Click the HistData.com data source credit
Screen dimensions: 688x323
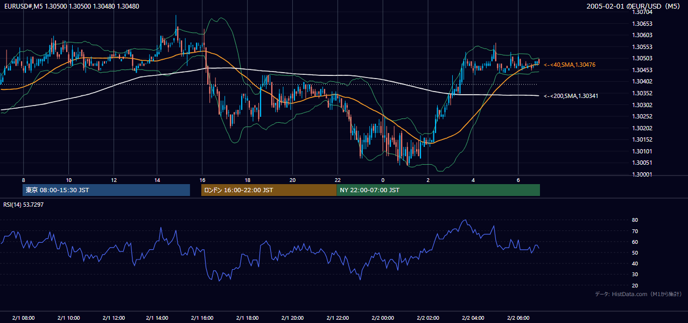pos(638,294)
